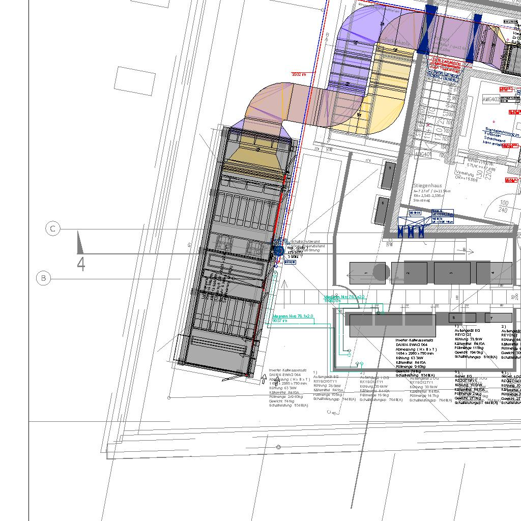Select the cyan Mapress pipe label 9057 l/h

point(280,321)
